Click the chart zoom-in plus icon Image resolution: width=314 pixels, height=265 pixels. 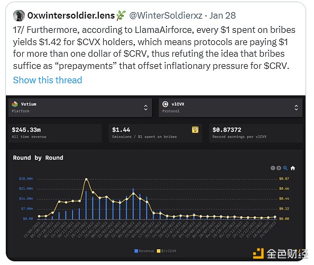[x=273, y=168]
